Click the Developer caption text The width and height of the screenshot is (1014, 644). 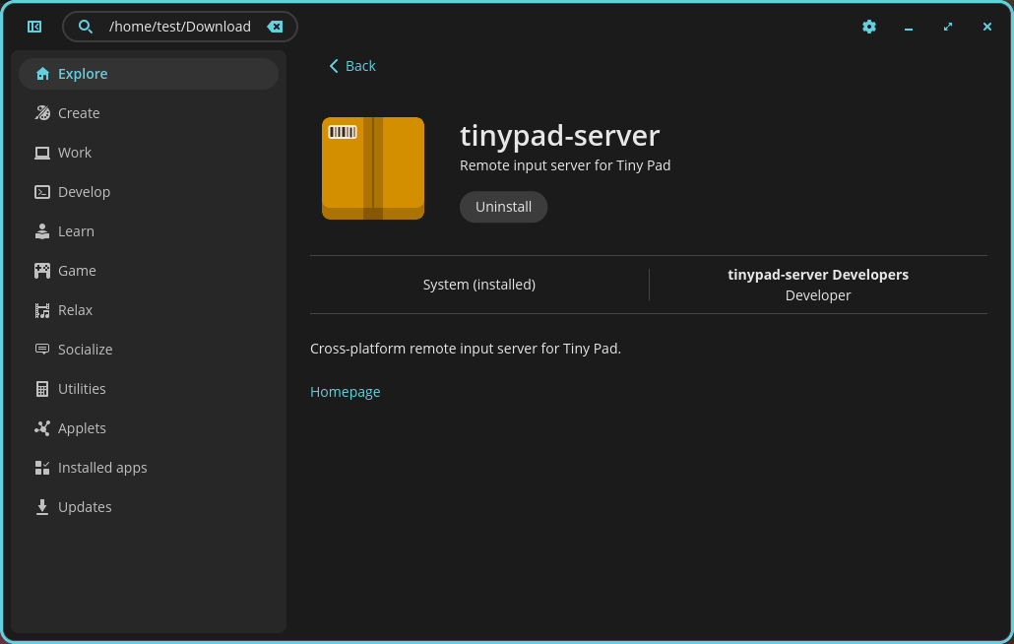point(818,295)
